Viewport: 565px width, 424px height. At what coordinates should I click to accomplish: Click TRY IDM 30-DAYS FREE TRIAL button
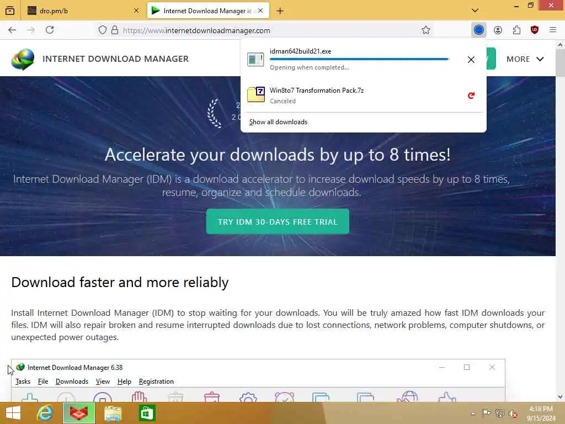(x=278, y=221)
